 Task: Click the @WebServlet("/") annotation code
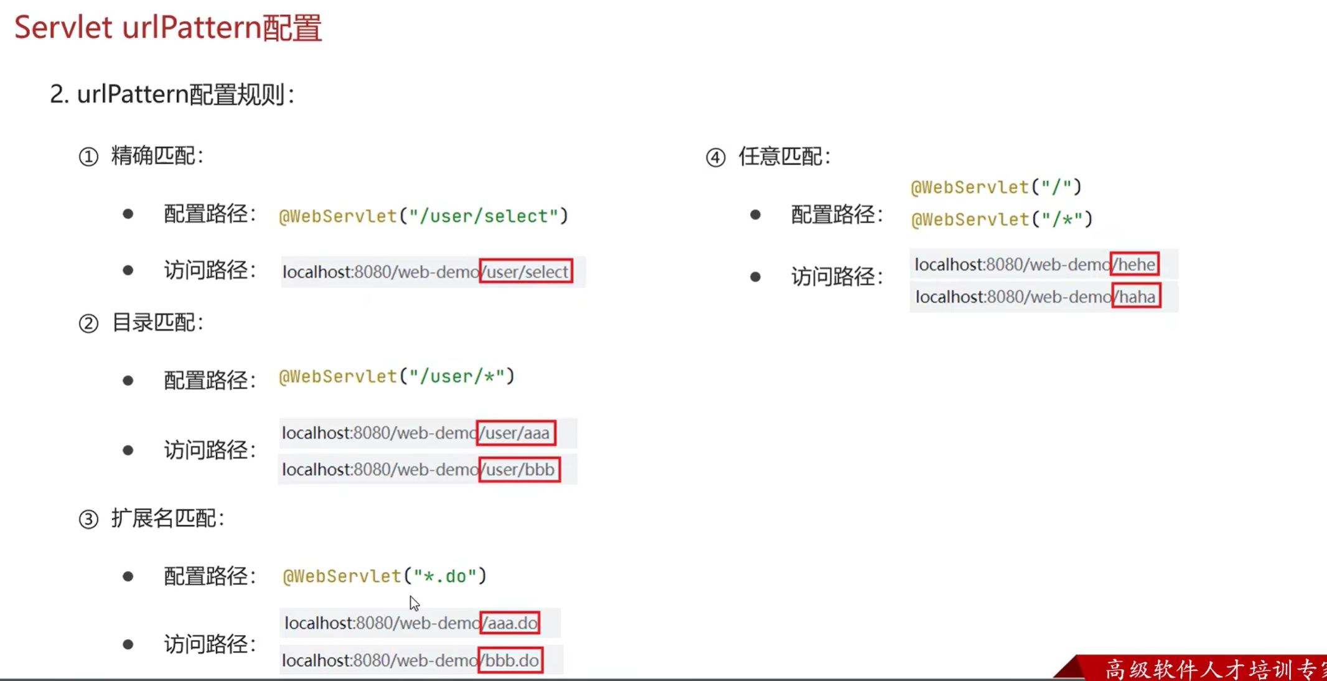tap(996, 187)
